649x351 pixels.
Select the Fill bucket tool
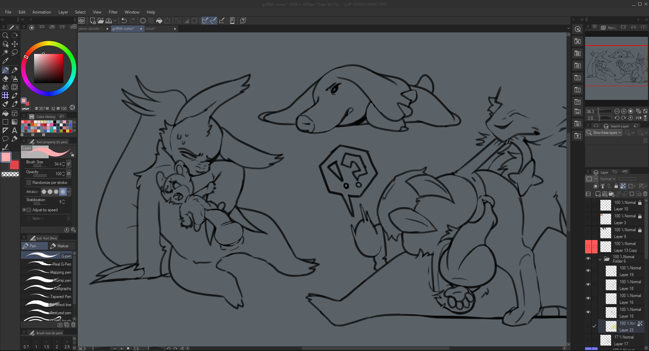click(5, 113)
